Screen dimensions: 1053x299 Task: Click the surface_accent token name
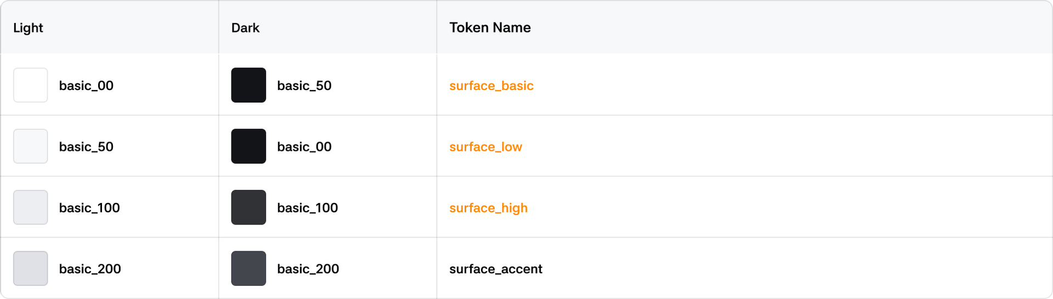tap(496, 269)
